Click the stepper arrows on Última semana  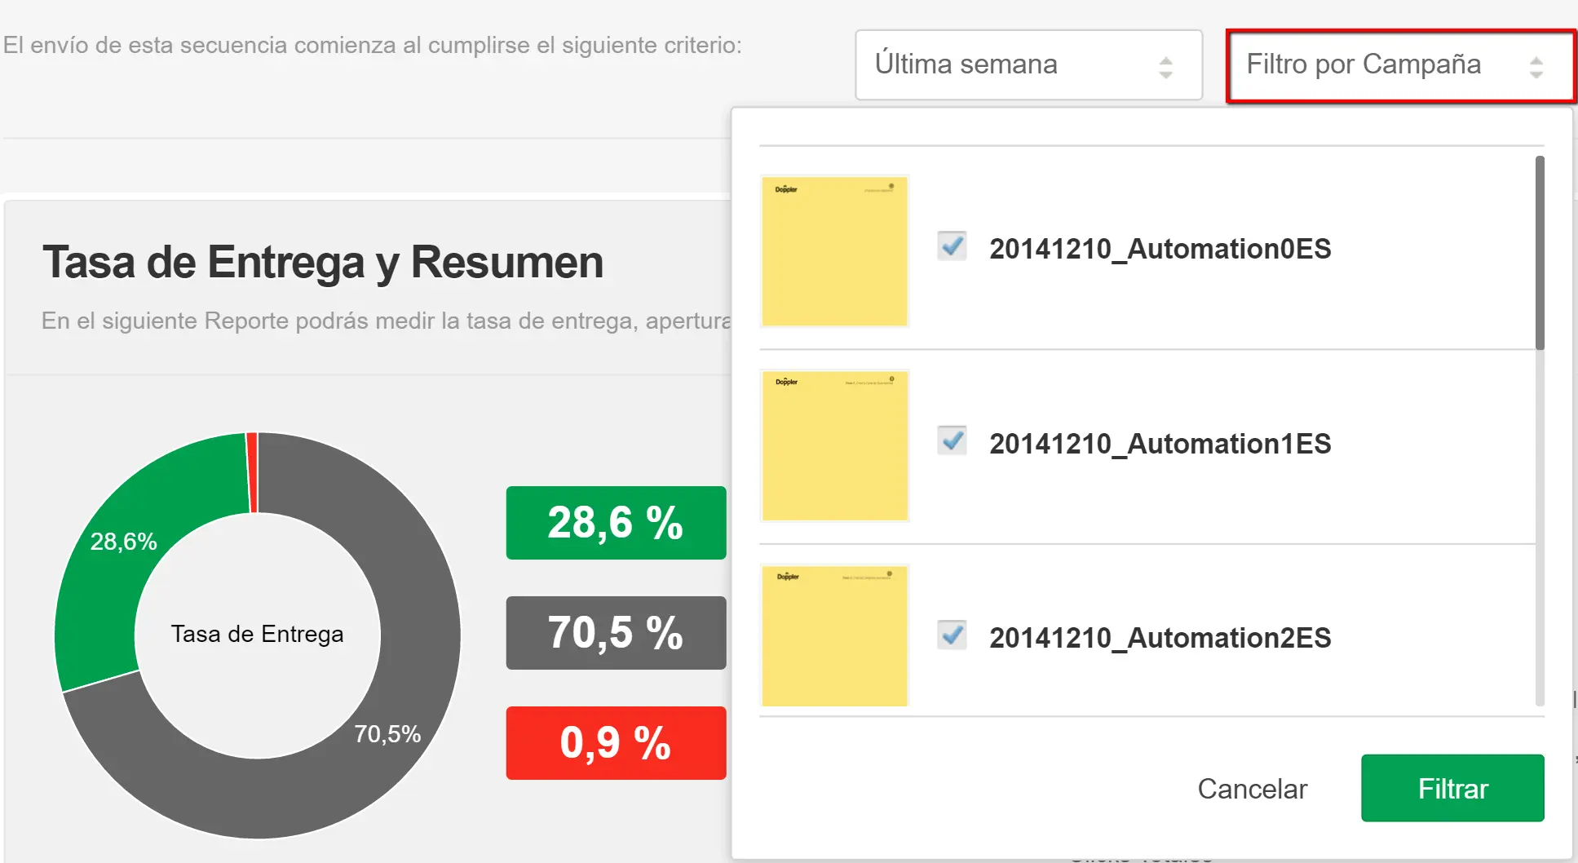pos(1165,67)
